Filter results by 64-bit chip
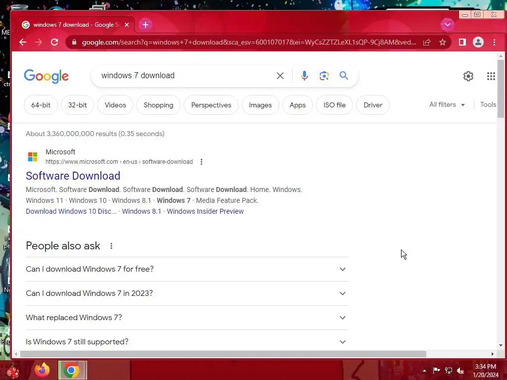The width and height of the screenshot is (507, 380). coord(41,105)
